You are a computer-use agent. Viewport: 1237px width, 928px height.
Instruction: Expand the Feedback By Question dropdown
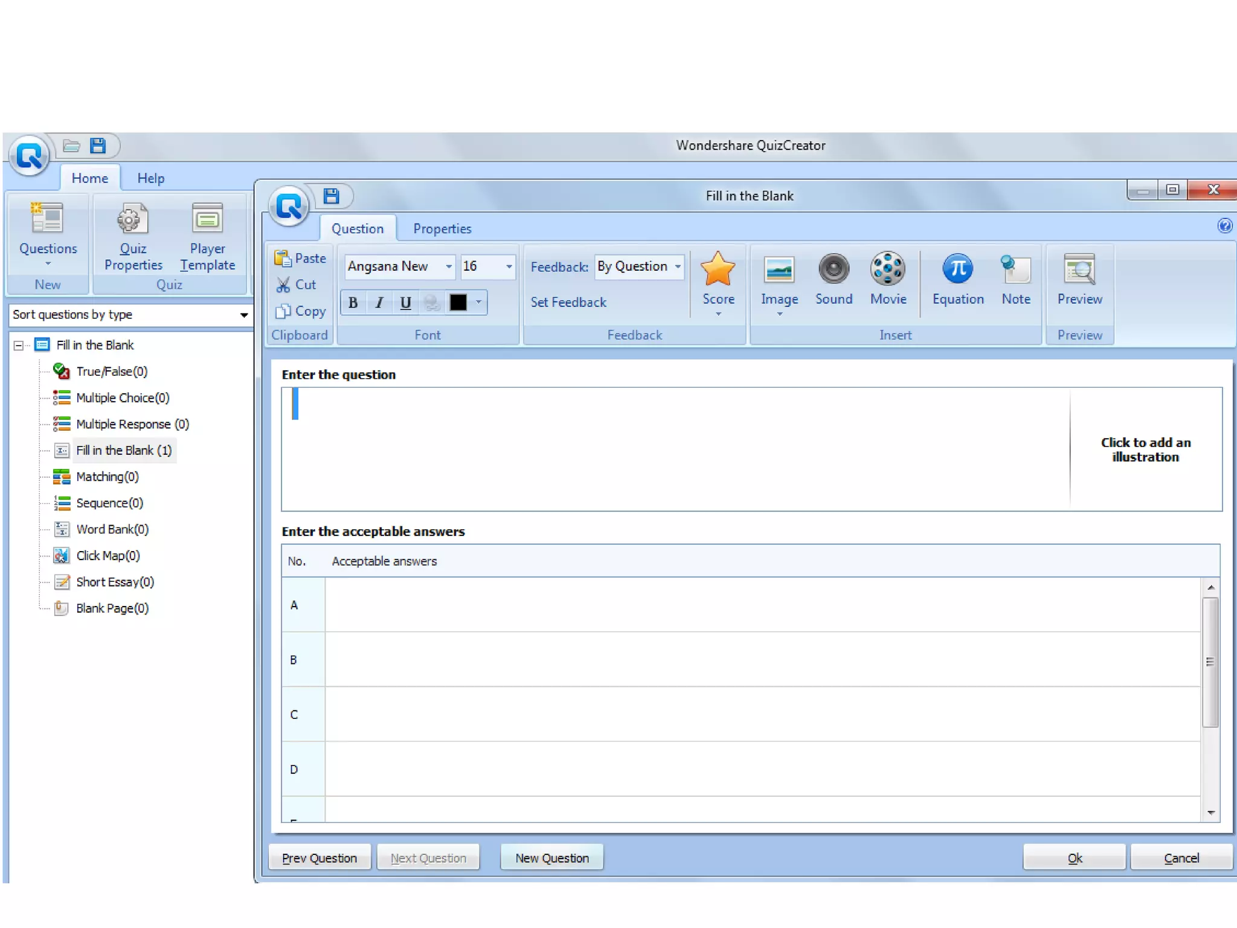tap(678, 266)
